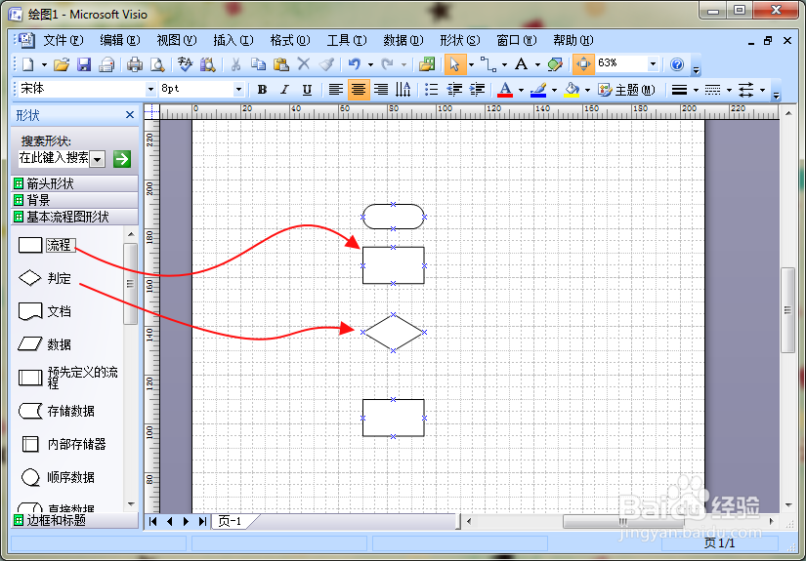Save the drawing with the floppy icon
Image resolution: width=806 pixels, height=561 pixels.
point(84,64)
